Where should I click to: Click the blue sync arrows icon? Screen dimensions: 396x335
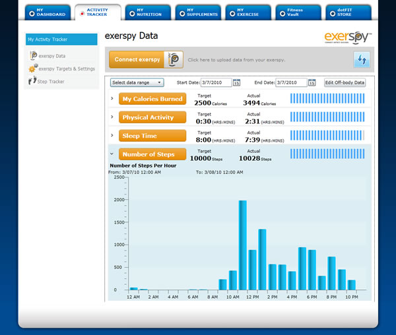361,59
